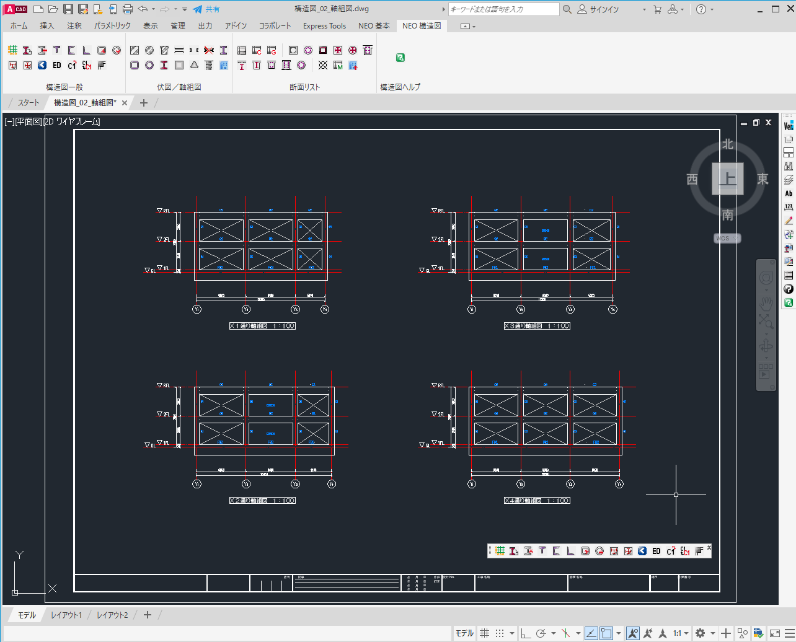Click the ED icon in 構造図一般 panel
The image size is (796, 642).
57,65
